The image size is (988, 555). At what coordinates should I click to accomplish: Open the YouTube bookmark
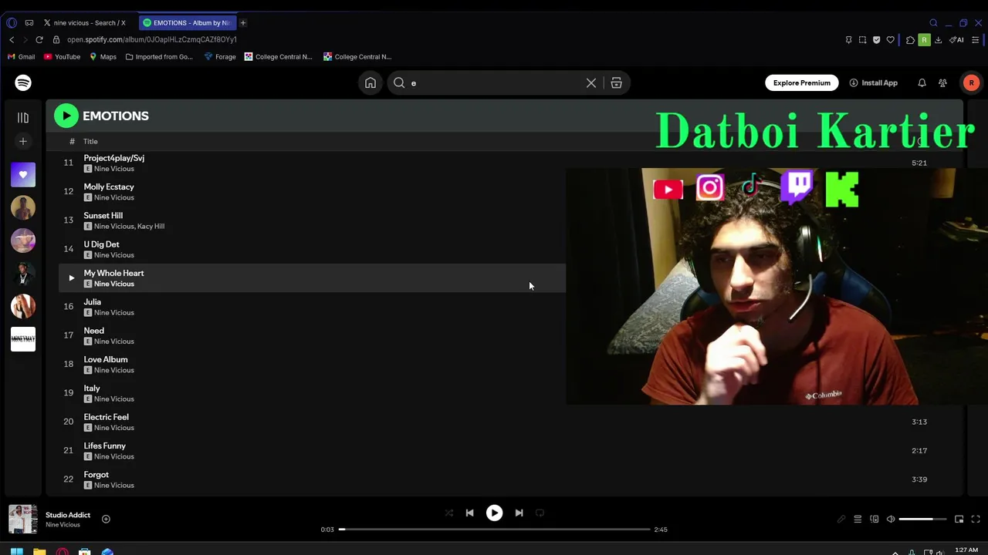[x=62, y=57]
